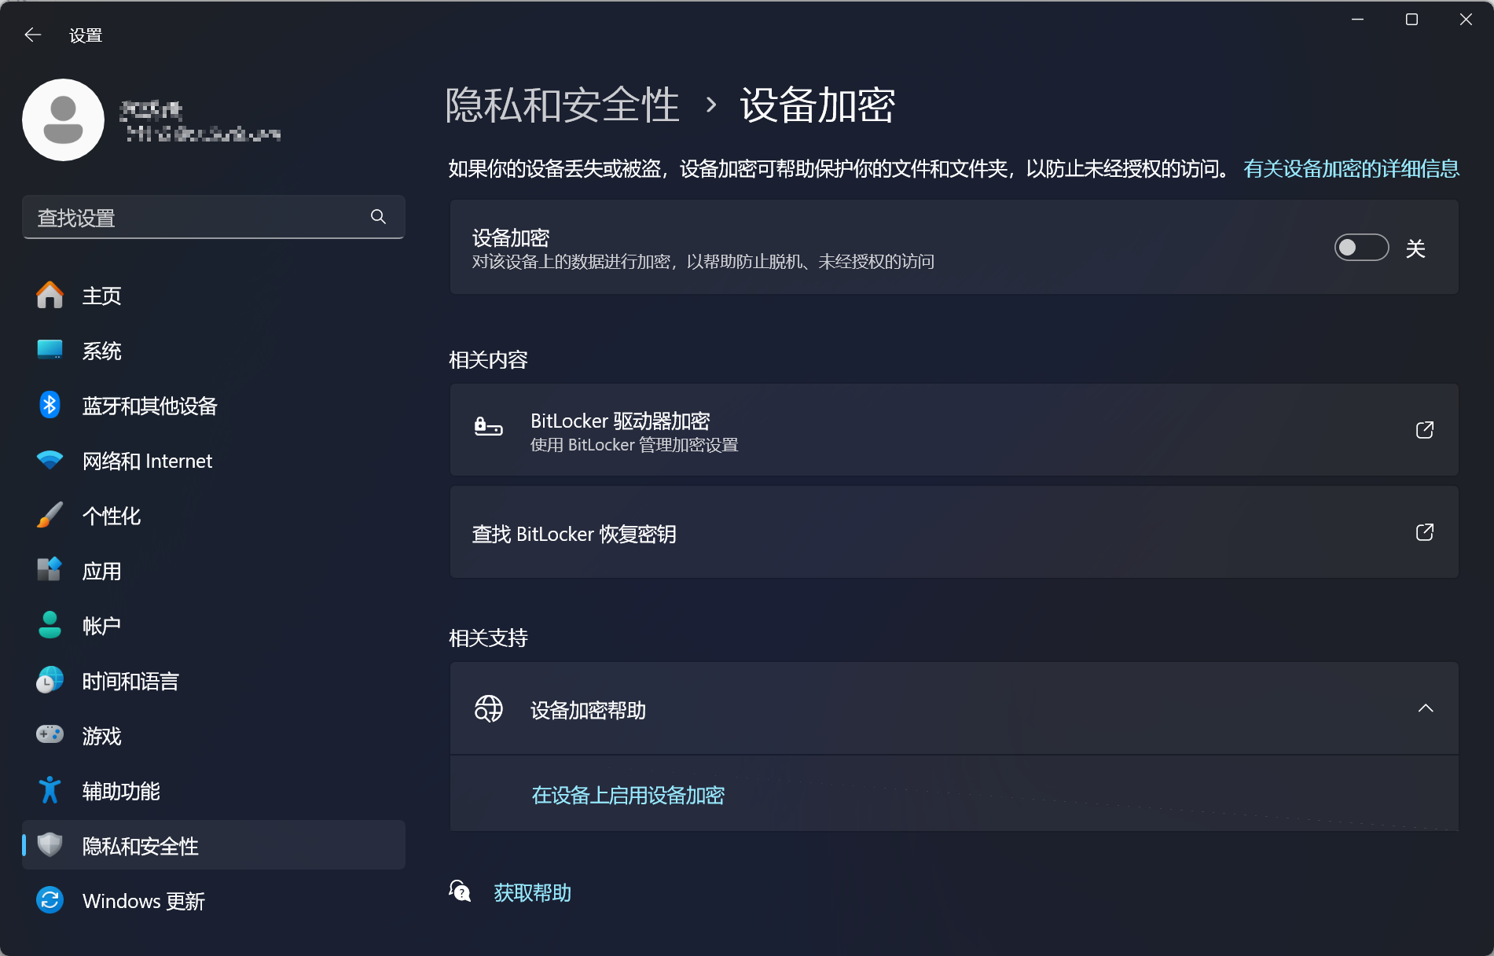Click the 游戏 Xbox icon
Screen dimensions: 1494x956
pos(50,735)
